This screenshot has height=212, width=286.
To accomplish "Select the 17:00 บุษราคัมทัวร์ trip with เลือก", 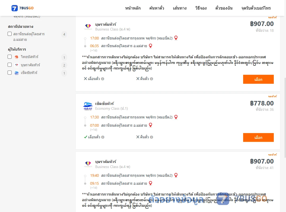I will [258, 79].
